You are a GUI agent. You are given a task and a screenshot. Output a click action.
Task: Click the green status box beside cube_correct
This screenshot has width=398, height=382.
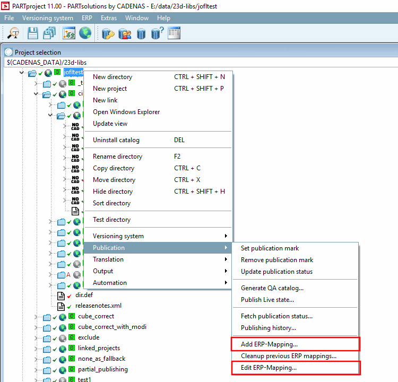pyautogui.click(x=72, y=316)
